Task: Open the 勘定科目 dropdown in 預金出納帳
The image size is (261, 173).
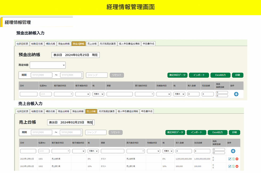Action: tap(48, 65)
